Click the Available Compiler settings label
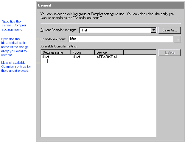The width and height of the screenshot is (185, 142). tap(59, 47)
